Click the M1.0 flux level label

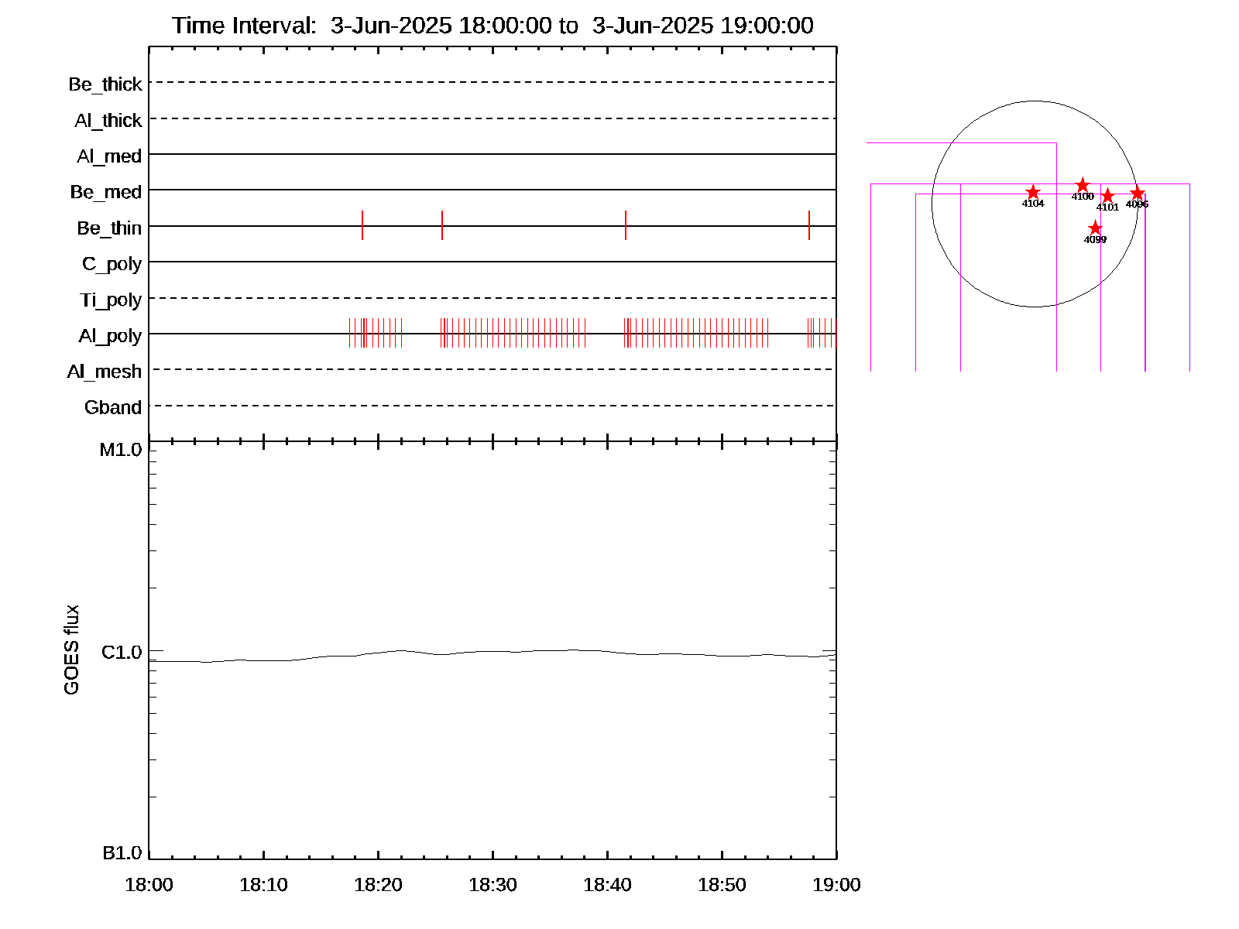pyautogui.click(x=121, y=450)
